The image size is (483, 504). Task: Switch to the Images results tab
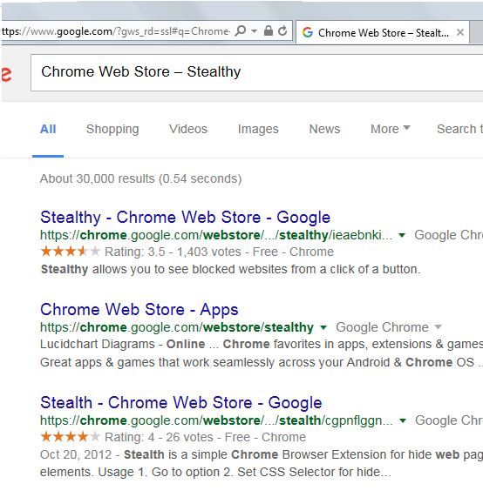258,129
